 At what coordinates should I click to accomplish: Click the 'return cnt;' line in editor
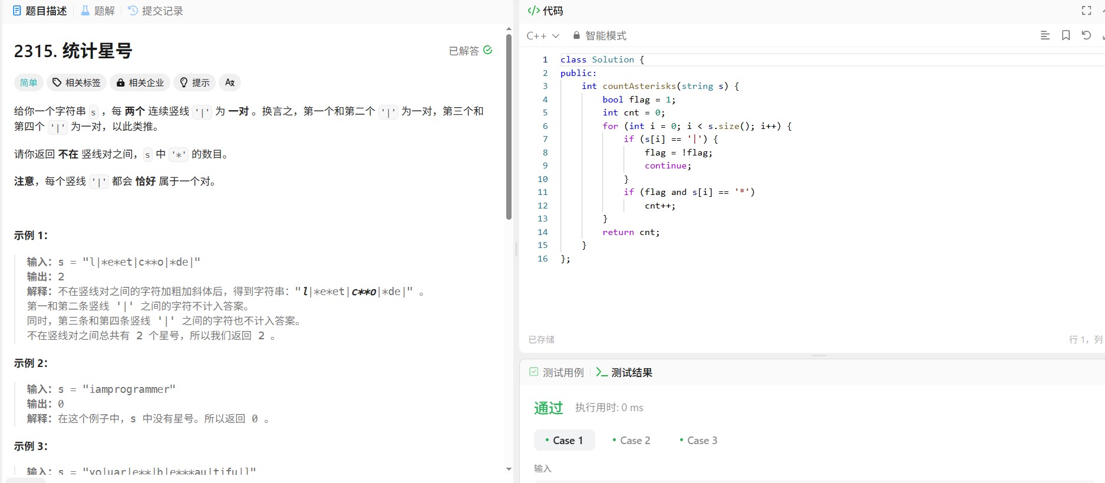point(631,232)
